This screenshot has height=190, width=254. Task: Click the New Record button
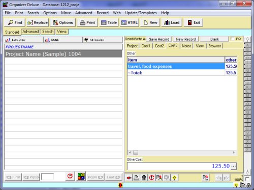click(x=186, y=39)
